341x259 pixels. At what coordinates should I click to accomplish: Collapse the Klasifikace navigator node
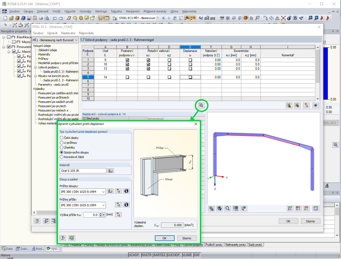[x=4, y=37]
